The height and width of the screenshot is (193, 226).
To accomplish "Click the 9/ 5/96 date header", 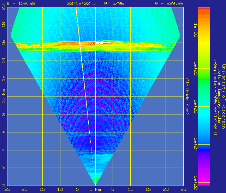I will coord(114,3).
